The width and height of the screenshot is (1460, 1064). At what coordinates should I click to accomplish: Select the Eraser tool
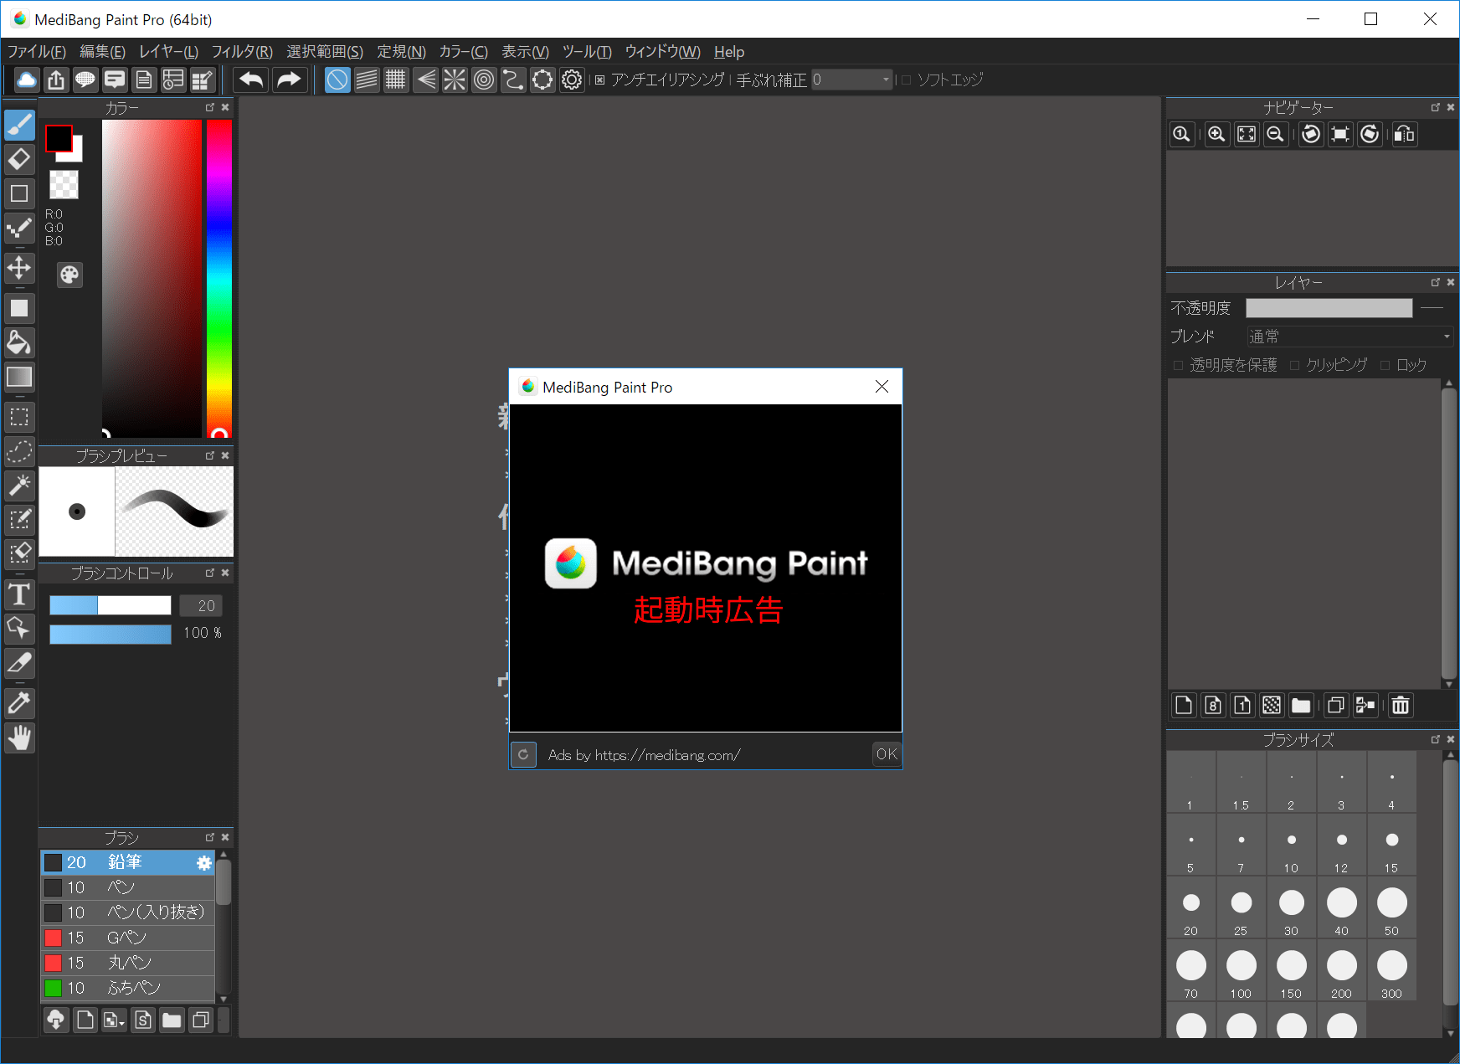(x=19, y=159)
